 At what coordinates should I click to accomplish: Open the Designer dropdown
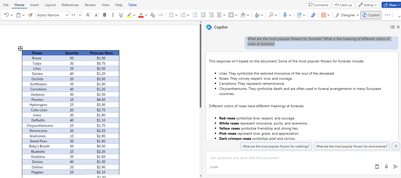click(347, 15)
